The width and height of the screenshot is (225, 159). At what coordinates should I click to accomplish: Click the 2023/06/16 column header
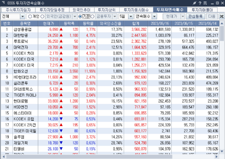coord(160,23)
